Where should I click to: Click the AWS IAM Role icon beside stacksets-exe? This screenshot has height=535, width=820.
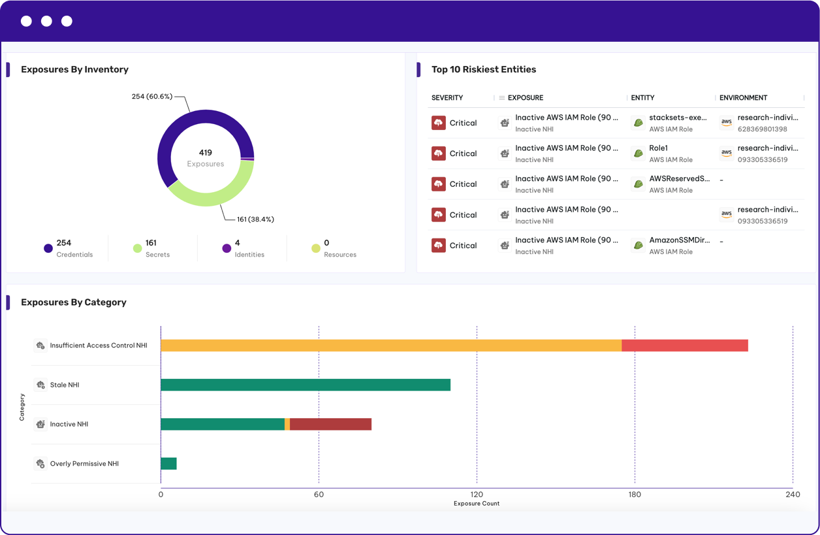[637, 123]
